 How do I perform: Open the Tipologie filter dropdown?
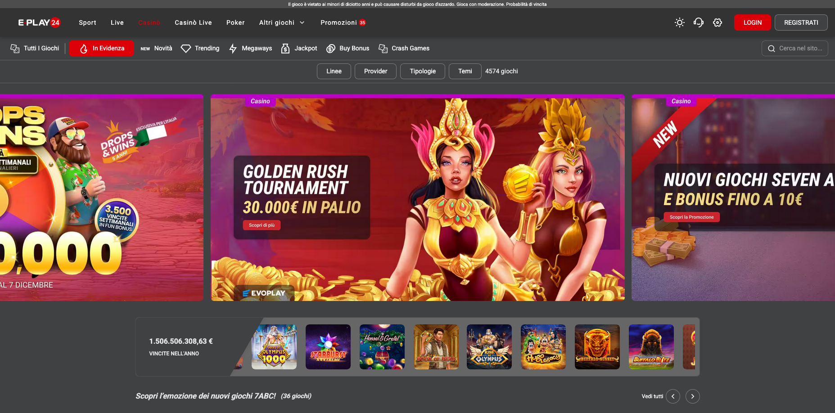422,71
